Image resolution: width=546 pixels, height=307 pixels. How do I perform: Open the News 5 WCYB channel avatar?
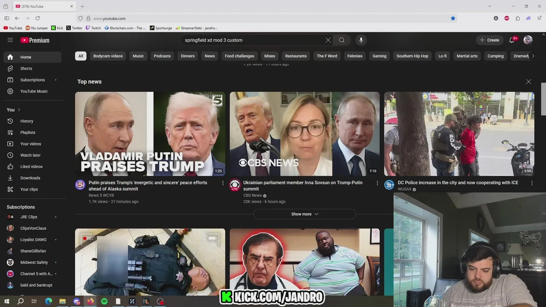(80, 185)
